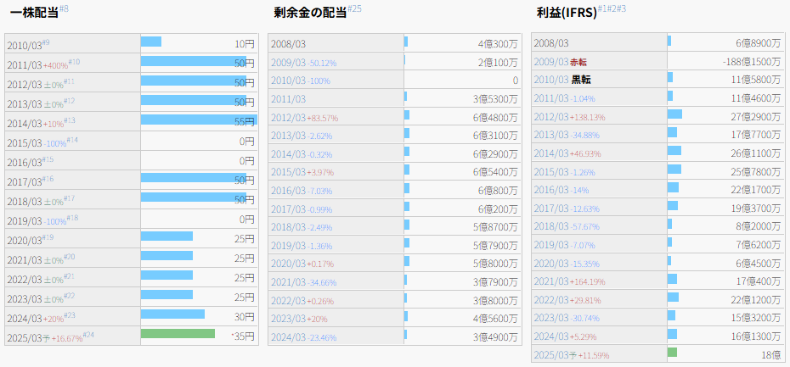Open 2009/03 赤転 link in 利益 table

pos(561,63)
